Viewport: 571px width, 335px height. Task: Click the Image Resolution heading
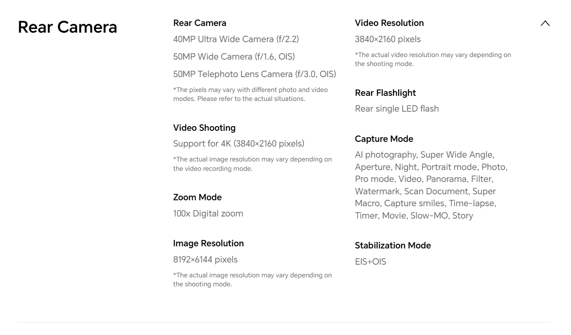click(208, 243)
